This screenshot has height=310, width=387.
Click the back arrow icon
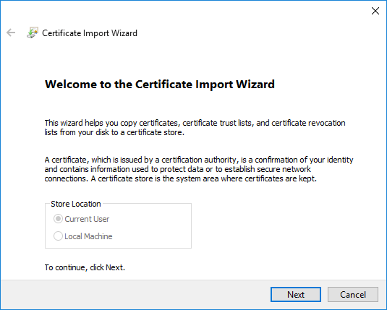tap(11, 33)
